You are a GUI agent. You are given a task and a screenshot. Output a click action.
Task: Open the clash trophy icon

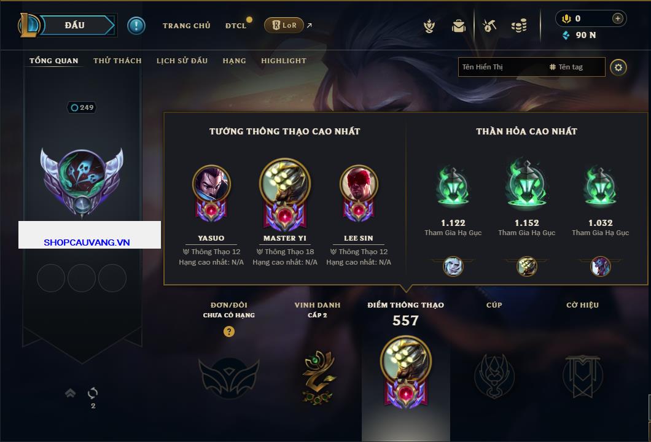429,26
